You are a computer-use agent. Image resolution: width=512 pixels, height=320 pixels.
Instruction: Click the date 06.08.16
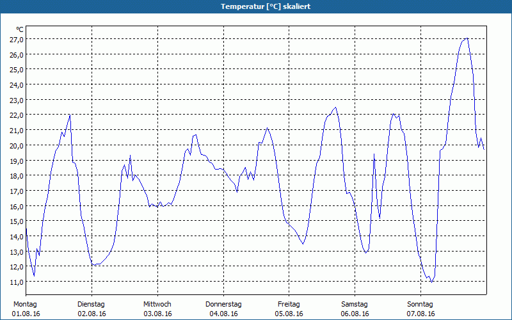click(355, 314)
